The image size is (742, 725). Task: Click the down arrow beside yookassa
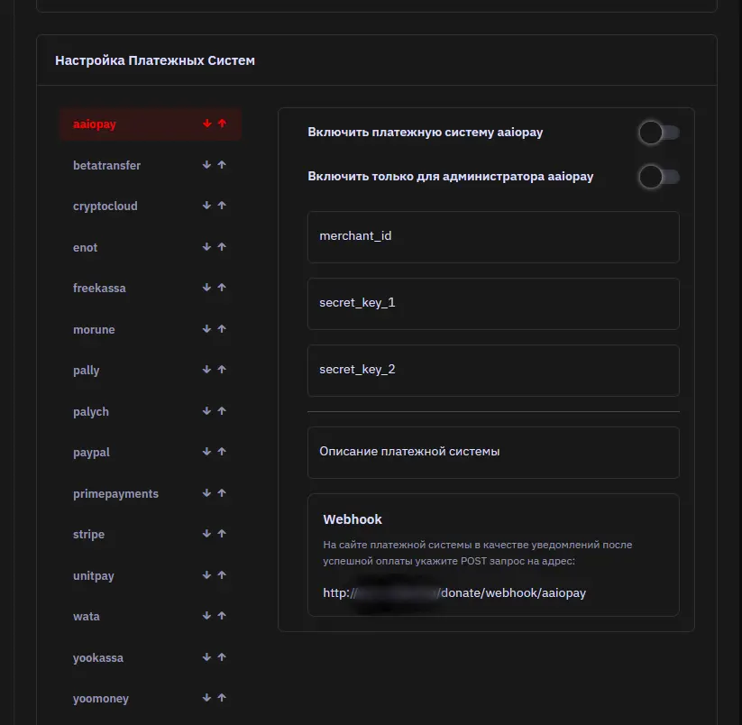(206, 657)
